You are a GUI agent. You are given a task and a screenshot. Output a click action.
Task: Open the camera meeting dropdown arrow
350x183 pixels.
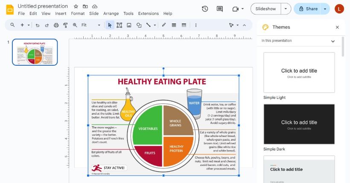(242, 9)
